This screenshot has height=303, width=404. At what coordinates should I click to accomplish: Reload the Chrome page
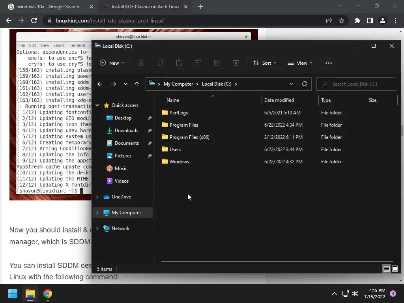(34, 21)
